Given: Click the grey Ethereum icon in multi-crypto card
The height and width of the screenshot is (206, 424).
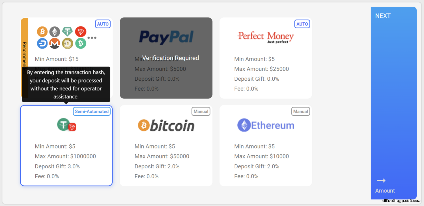Looking at the screenshot, I should tap(55, 32).
